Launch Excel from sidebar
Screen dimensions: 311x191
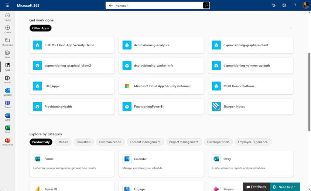[8, 129]
